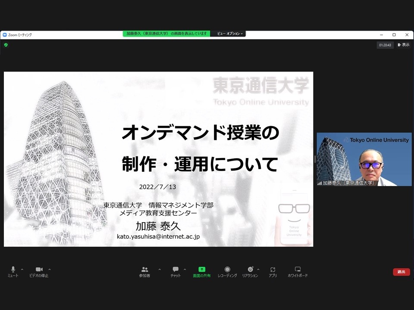
Task: Stop video with the camera icon
Action: coord(39,272)
